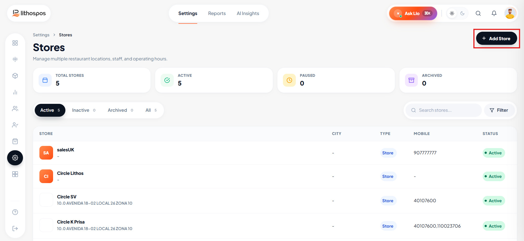Screen dimensions: 524x241
Task: Open the dashboard grid icon in sidebar
Action: 15,43
